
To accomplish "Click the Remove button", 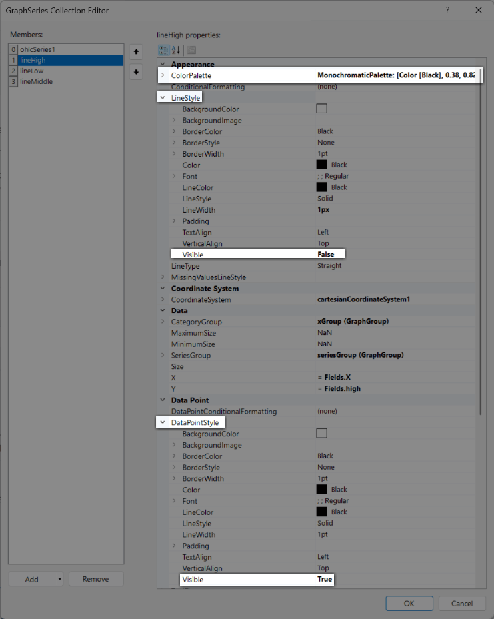I will pyautogui.click(x=96, y=579).
